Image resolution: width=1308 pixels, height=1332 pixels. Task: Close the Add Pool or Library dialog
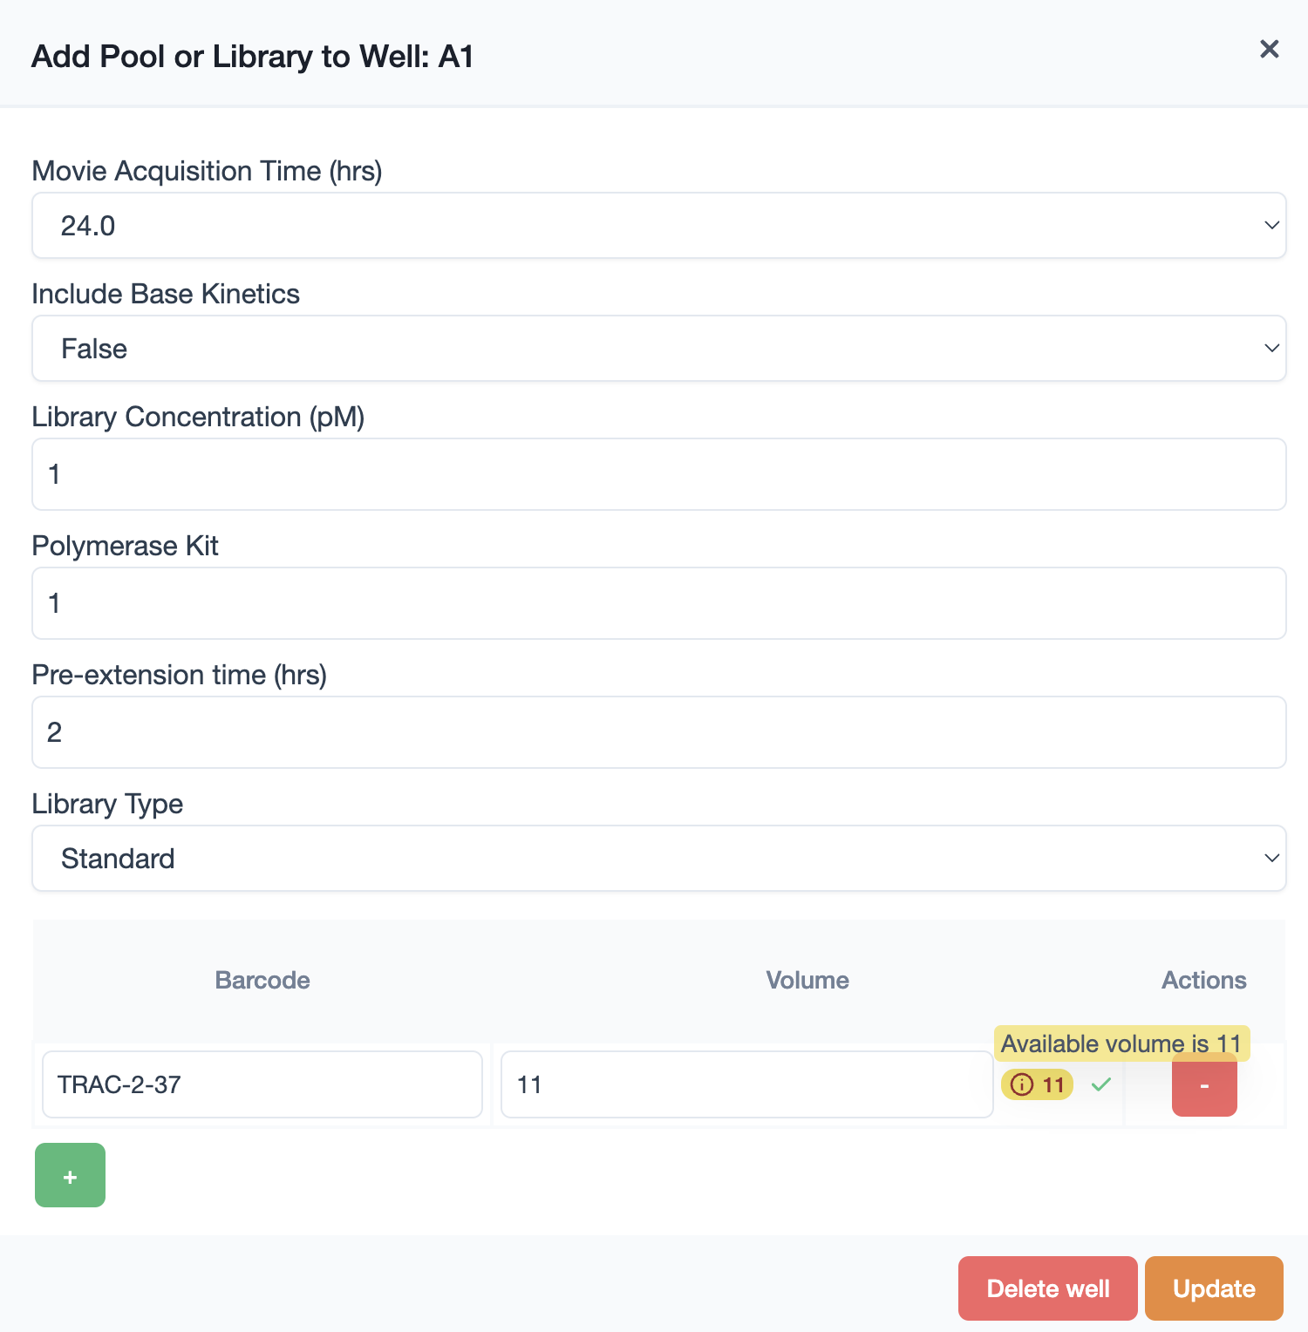pos(1269,50)
